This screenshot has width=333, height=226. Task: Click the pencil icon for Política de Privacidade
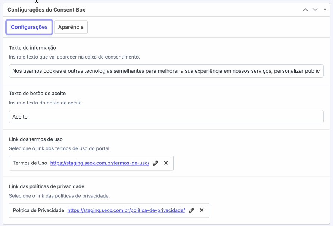click(x=192, y=210)
